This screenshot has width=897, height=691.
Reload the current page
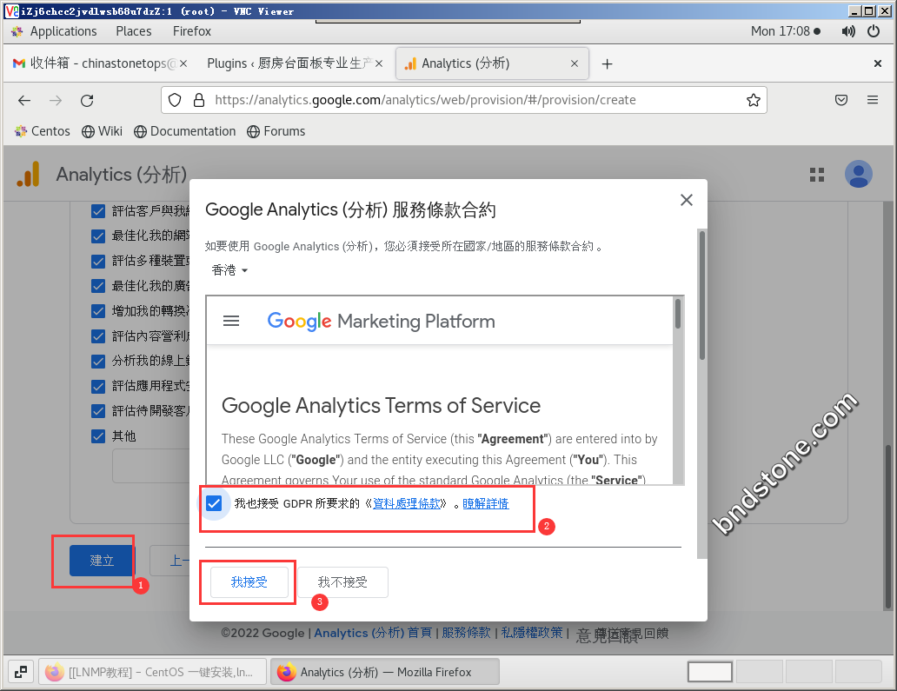coord(87,101)
